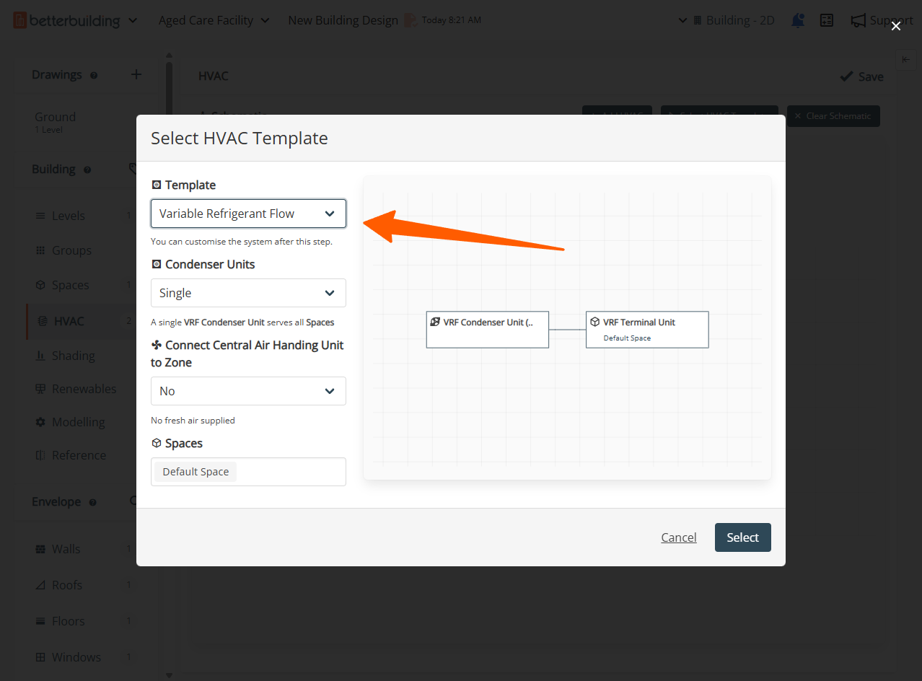Image resolution: width=922 pixels, height=681 pixels.
Task: Click the Cancel link
Action: tap(678, 537)
